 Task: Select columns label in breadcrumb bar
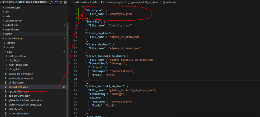tap(171, 2)
